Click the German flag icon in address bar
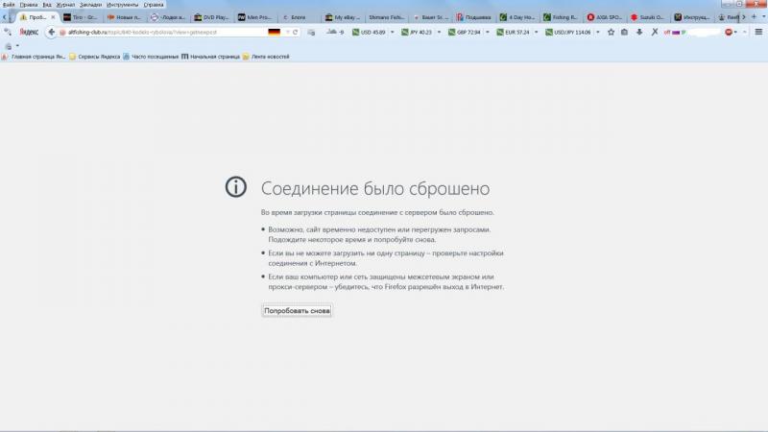 click(x=275, y=32)
